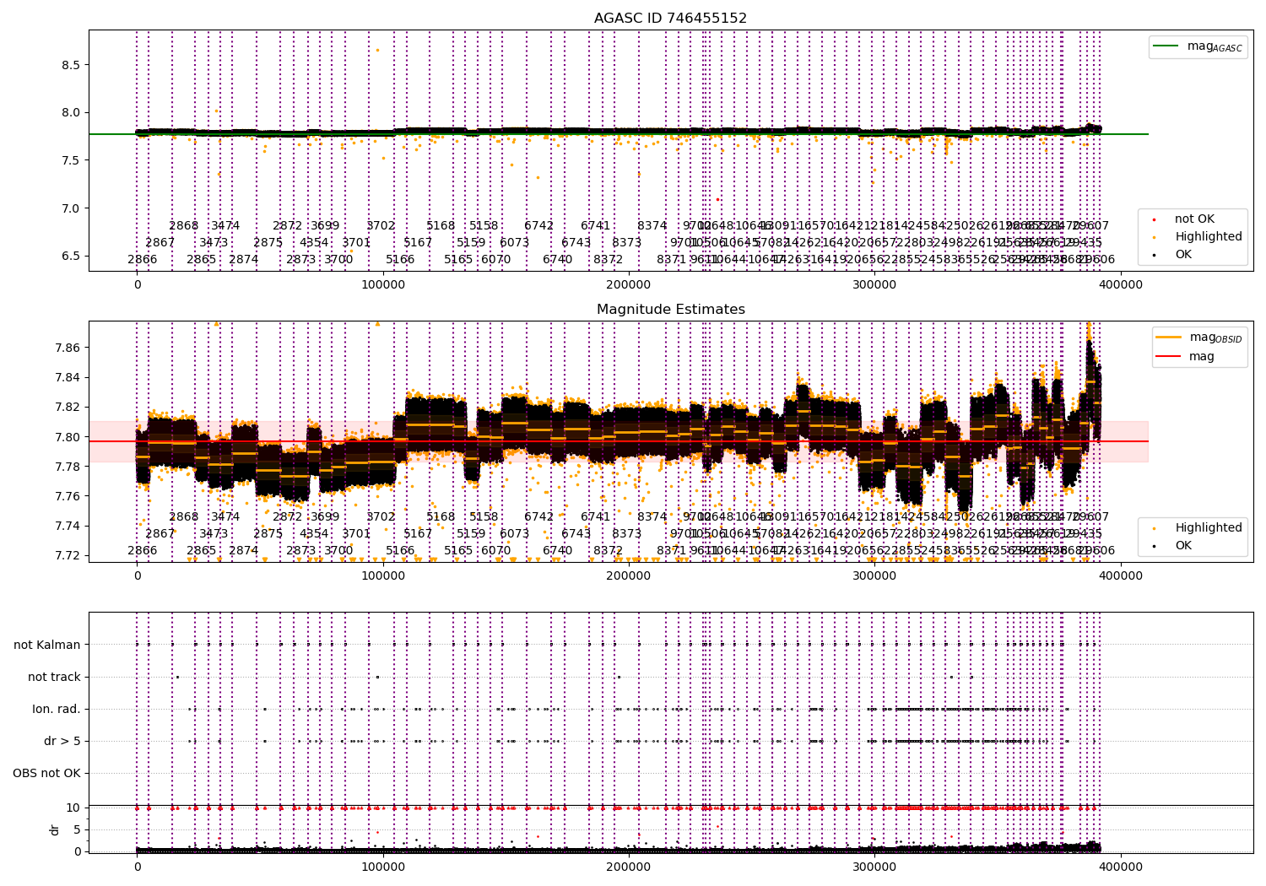The height and width of the screenshot is (886, 1266).
Task: Click the 0 x-tick under bottom plot
Action: (x=138, y=867)
